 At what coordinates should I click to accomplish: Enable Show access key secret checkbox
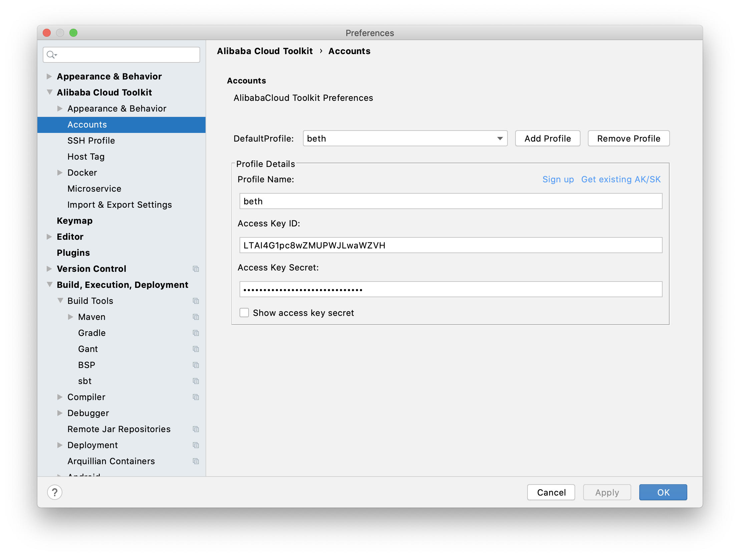pyautogui.click(x=244, y=313)
